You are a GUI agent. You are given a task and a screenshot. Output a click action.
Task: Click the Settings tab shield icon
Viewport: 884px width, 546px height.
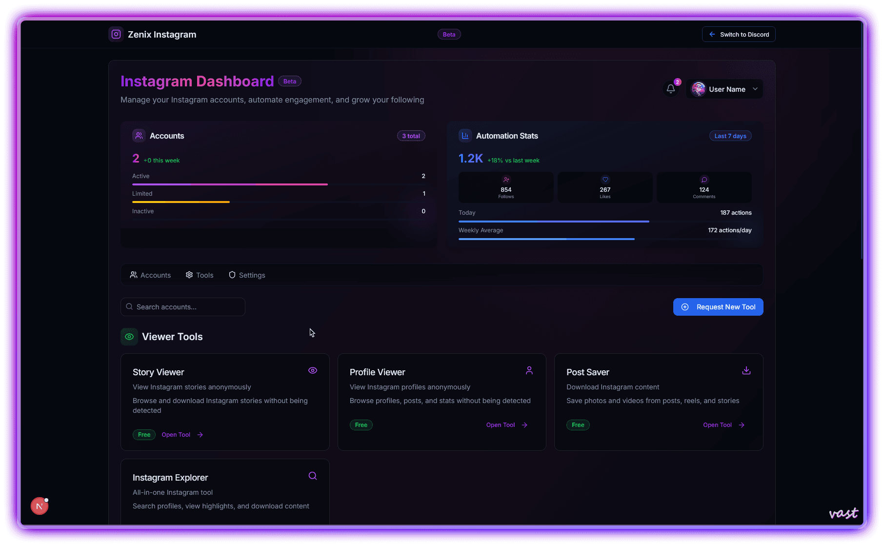(x=232, y=275)
